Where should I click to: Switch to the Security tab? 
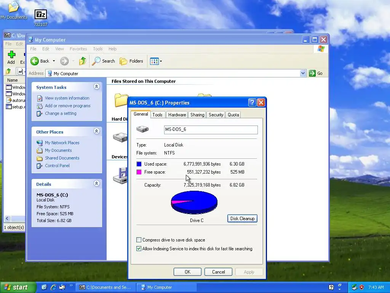(x=216, y=114)
